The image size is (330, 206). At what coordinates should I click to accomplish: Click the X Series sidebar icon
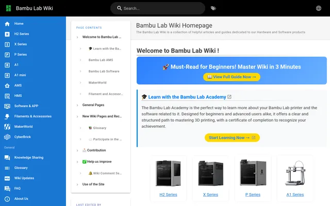coord(7,44)
